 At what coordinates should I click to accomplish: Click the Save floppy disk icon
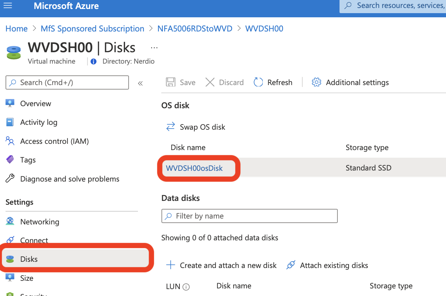coord(170,82)
